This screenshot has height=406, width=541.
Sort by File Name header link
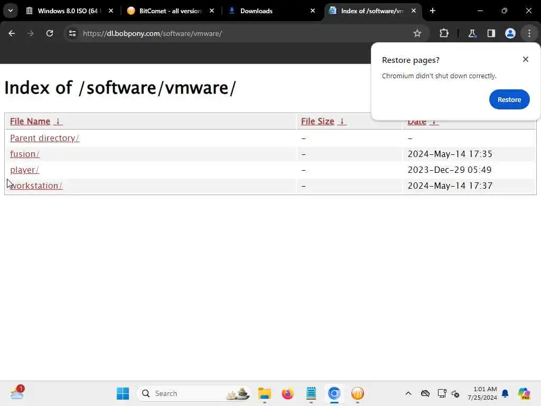[x=30, y=122]
